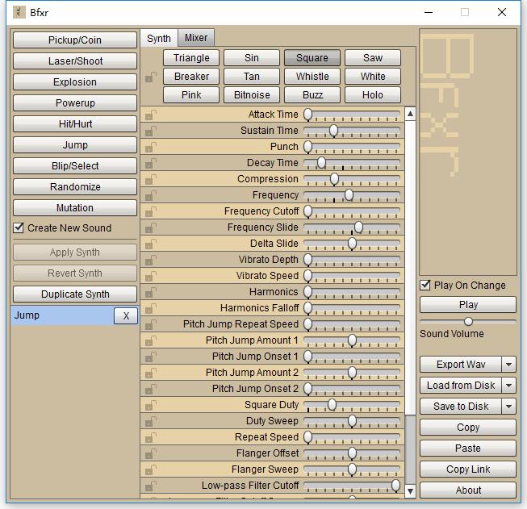Toggle the lock icon for Flanger Offset
The height and width of the screenshot is (509, 527).
coord(151,453)
